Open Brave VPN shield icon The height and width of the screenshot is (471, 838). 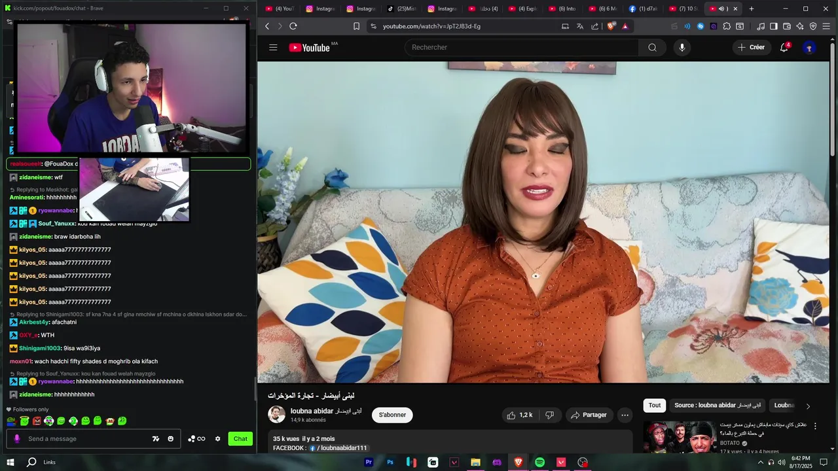813,26
